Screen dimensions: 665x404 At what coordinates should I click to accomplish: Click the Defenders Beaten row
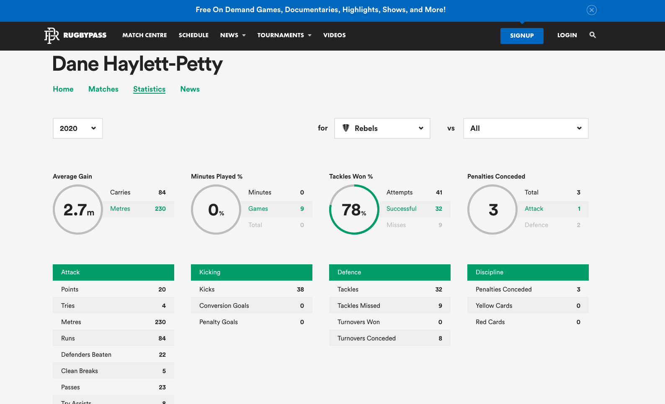113,355
